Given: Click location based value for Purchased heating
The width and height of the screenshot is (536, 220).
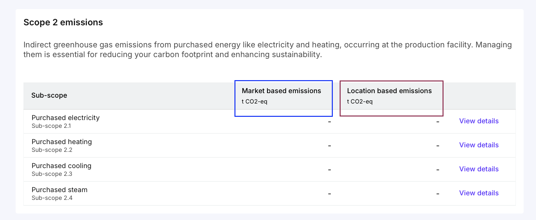Looking at the screenshot, I should click(x=438, y=146).
